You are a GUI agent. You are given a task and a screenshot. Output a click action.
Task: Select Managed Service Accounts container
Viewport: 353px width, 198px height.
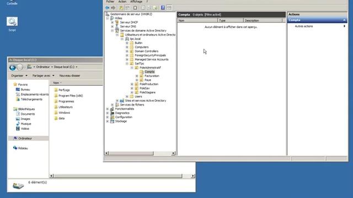[x=152, y=59]
